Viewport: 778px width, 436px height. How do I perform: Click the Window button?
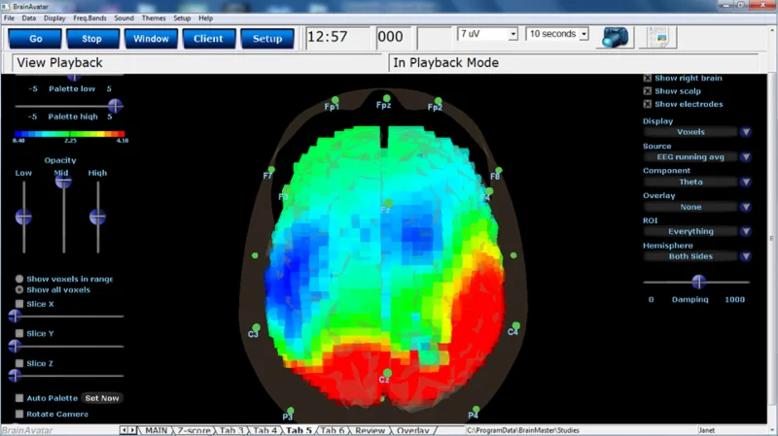[151, 39]
